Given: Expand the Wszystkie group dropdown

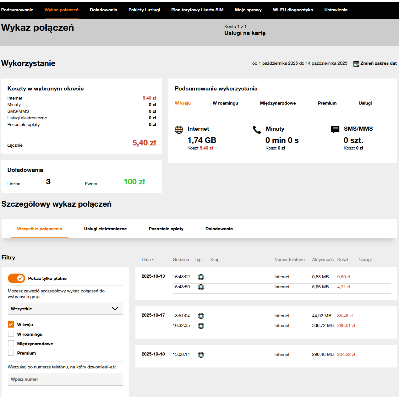Looking at the screenshot, I should point(65,309).
